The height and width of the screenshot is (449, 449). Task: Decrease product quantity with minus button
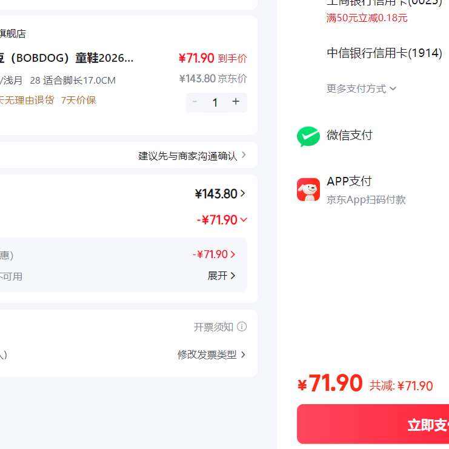point(195,102)
